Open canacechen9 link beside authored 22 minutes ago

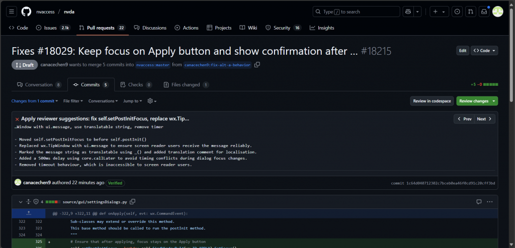point(37,182)
